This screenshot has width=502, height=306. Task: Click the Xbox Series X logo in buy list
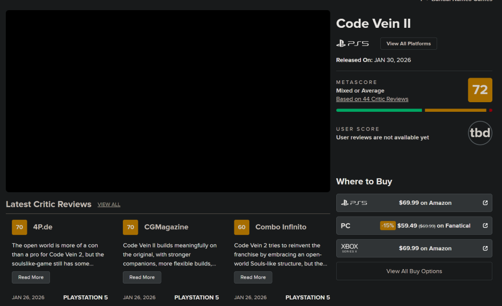coord(349,248)
